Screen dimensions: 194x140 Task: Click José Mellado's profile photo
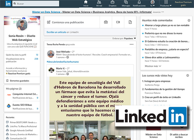coord(51,54)
